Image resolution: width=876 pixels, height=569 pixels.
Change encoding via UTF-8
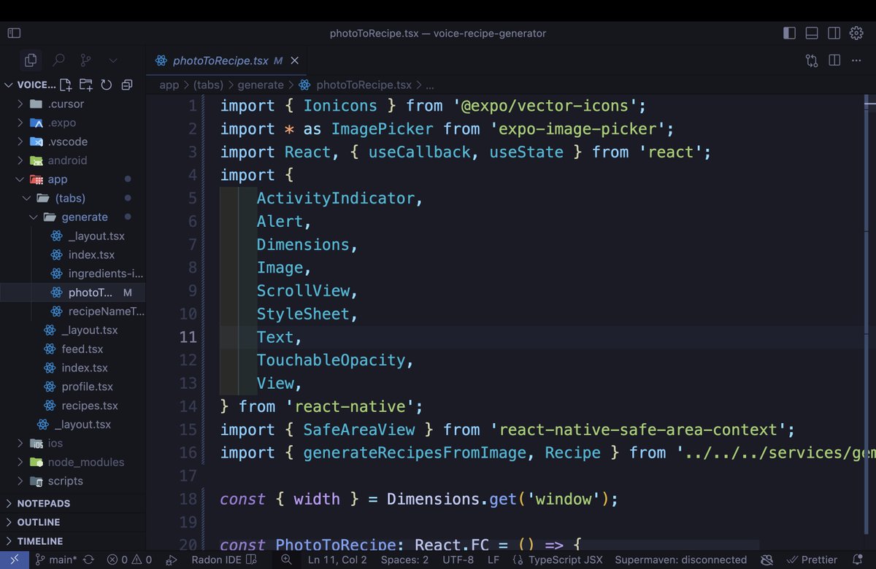point(458,560)
